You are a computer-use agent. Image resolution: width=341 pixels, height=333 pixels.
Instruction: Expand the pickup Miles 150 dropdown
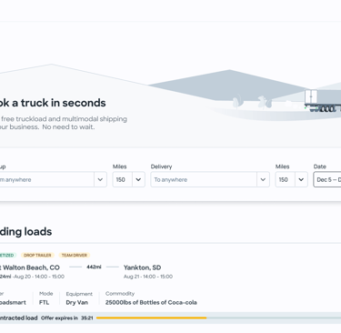138,179
